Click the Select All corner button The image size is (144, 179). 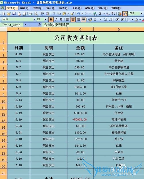pos(3,29)
